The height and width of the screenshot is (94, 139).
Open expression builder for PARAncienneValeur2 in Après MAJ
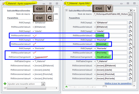coord(130,70)
